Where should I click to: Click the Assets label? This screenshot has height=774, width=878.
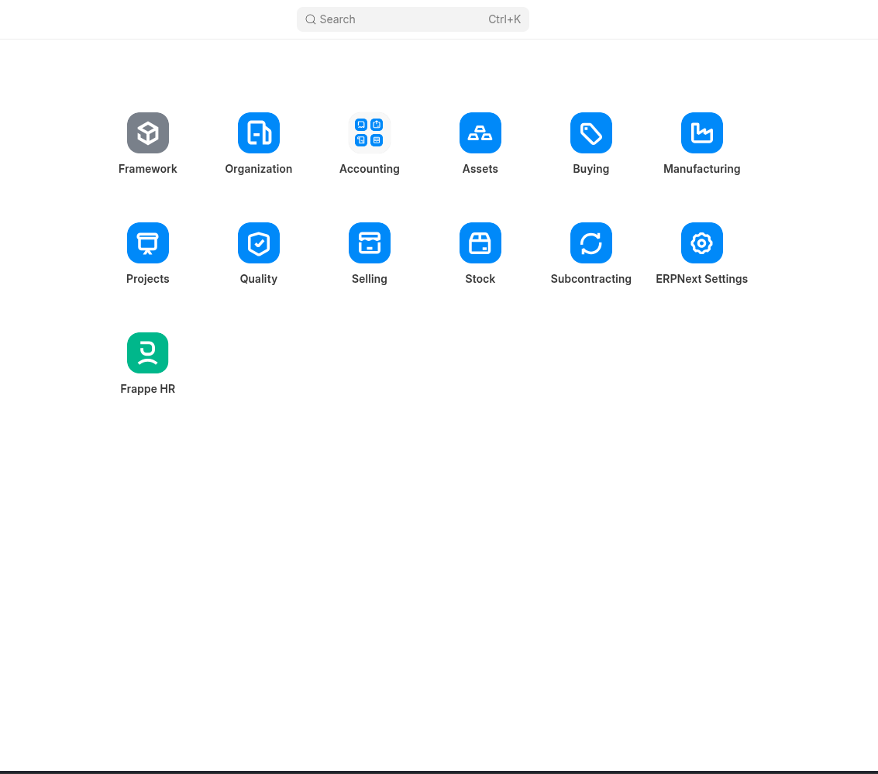coord(480,169)
